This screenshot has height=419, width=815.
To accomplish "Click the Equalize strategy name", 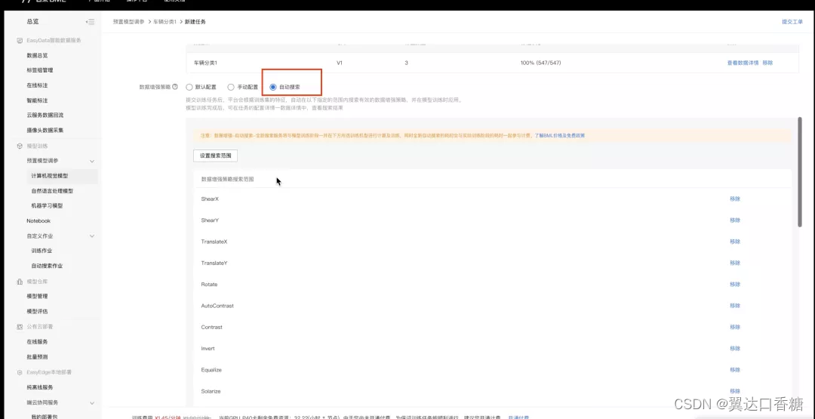I will tap(211, 370).
